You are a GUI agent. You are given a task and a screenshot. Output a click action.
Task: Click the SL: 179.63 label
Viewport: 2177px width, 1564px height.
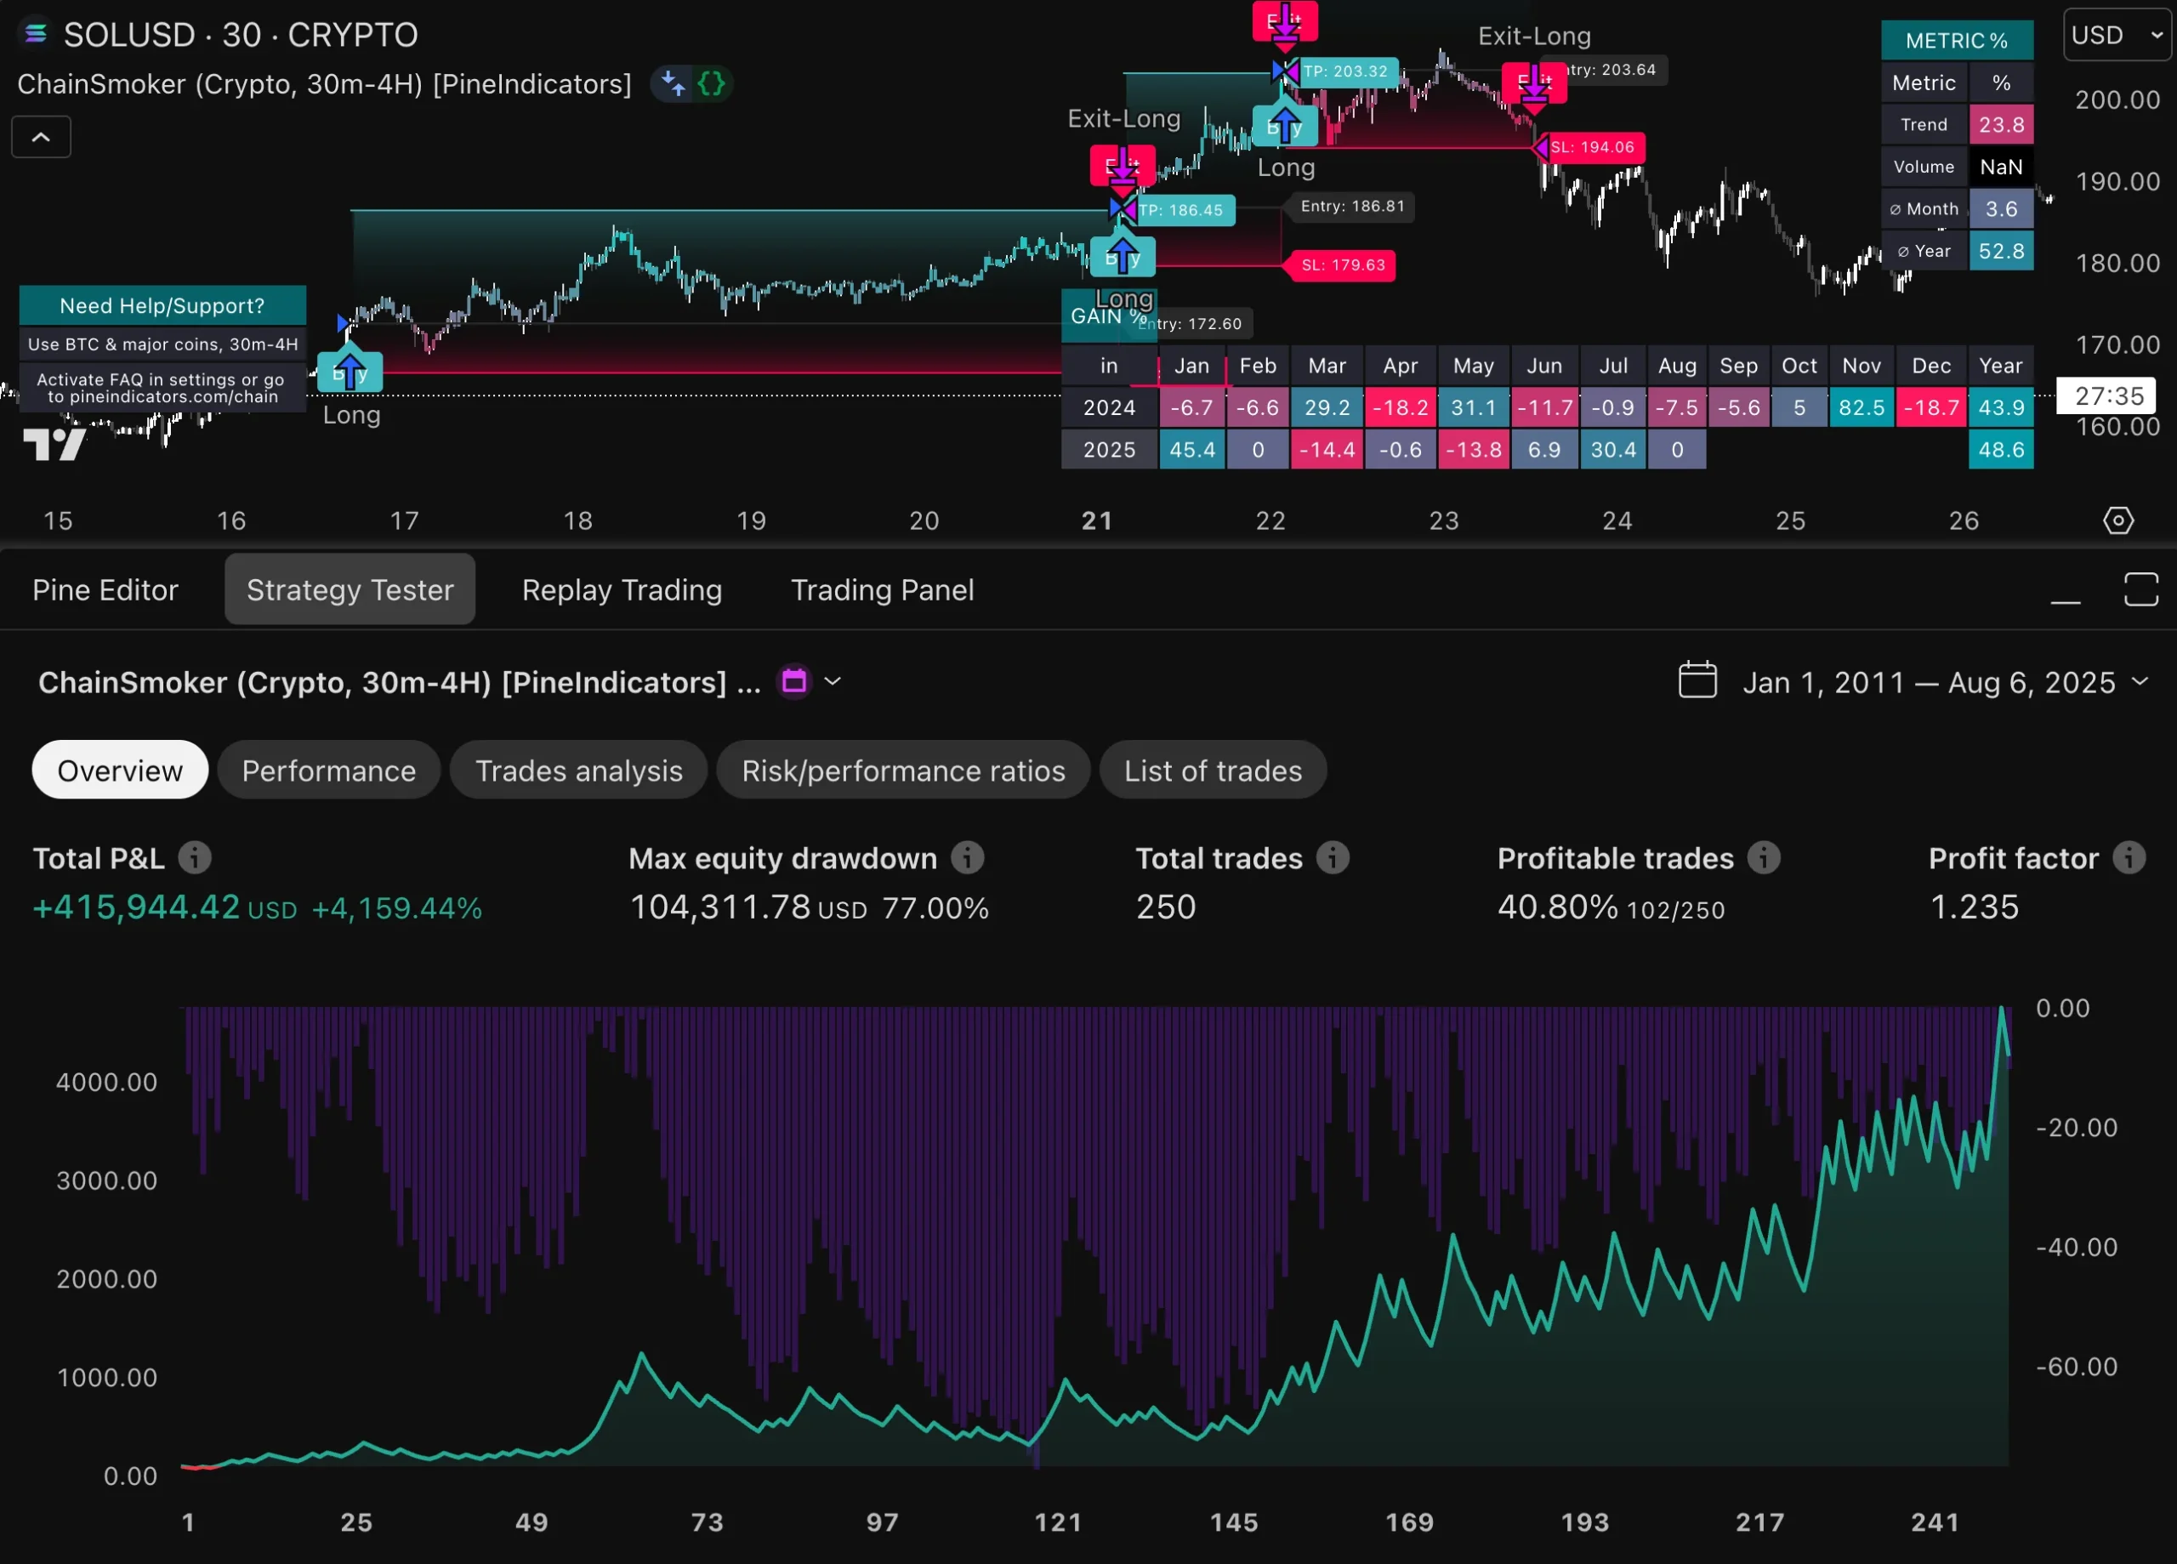1343,265
